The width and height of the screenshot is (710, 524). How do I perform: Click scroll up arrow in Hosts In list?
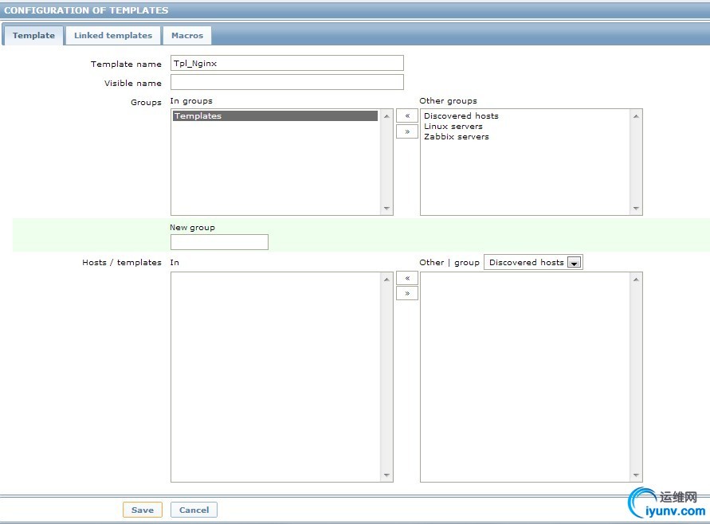point(386,280)
